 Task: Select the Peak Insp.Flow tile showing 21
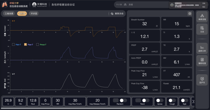[x=145, y=74]
